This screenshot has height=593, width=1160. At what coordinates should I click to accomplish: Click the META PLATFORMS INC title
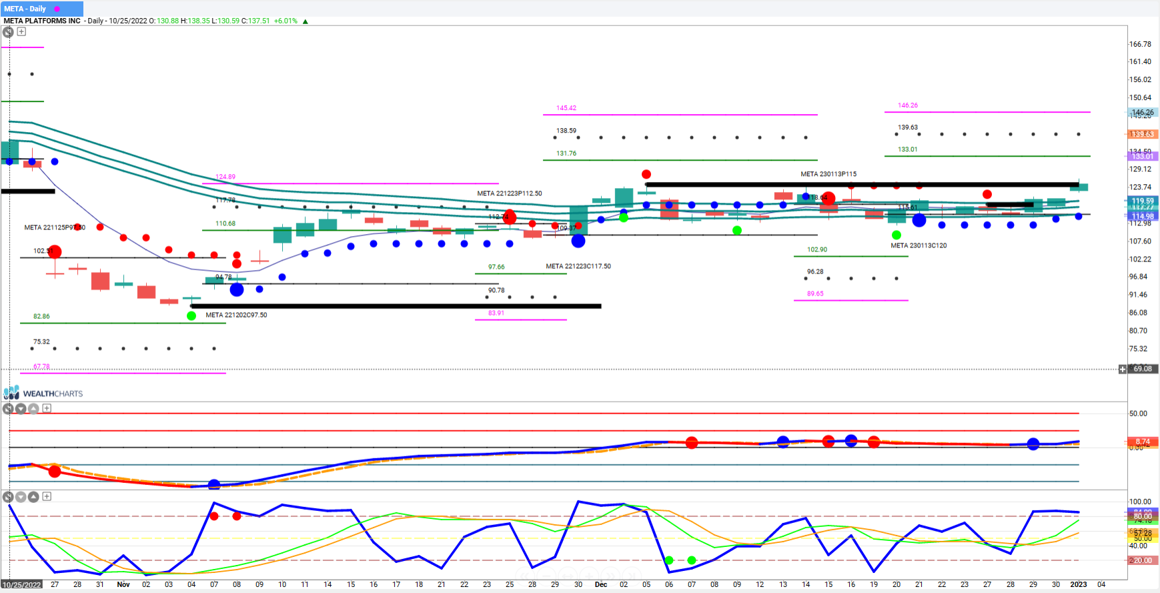click(42, 21)
